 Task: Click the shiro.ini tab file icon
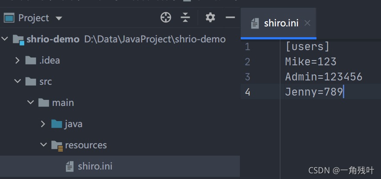click(x=255, y=23)
